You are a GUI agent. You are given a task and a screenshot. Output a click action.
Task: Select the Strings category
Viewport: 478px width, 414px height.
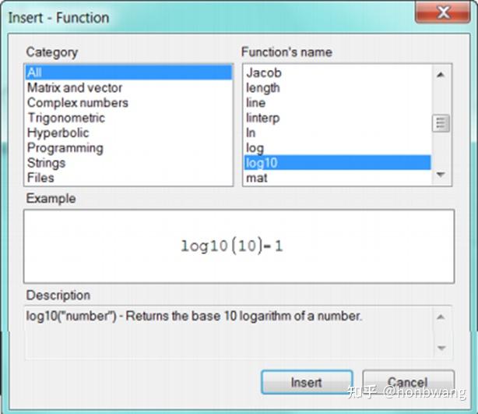tap(46, 162)
